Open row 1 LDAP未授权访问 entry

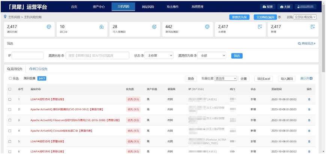[47, 99]
